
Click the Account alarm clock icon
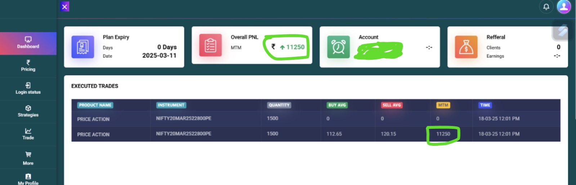pyautogui.click(x=338, y=47)
